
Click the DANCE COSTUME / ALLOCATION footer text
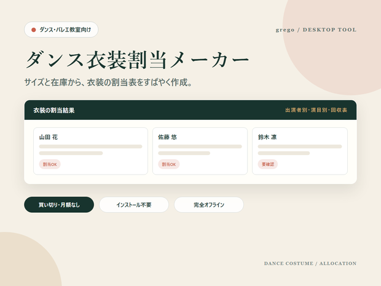pyautogui.click(x=310, y=263)
